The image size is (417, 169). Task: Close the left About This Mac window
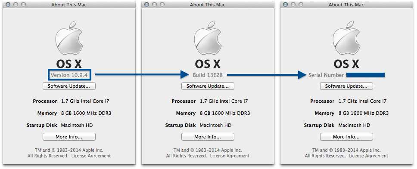tap(8, 4)
